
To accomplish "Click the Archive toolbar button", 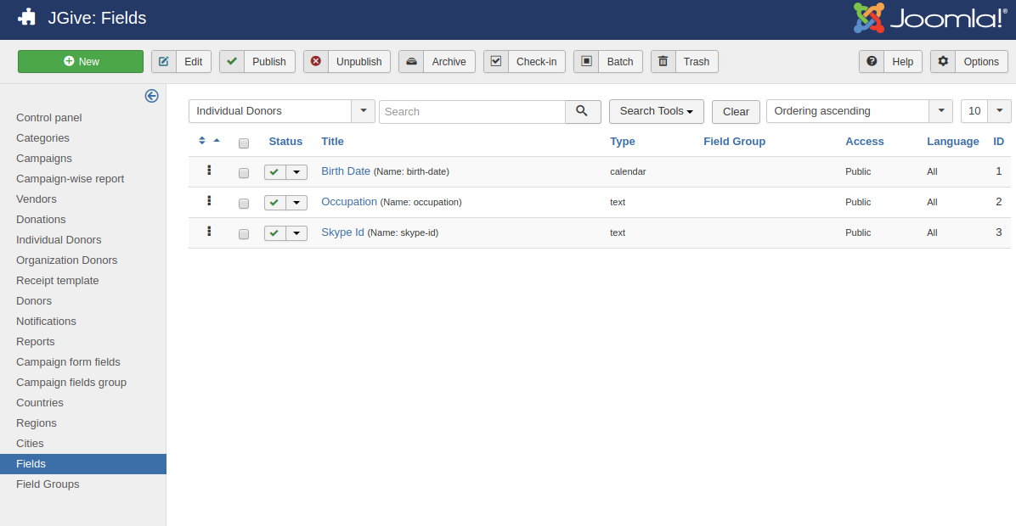I will point(437,62).
